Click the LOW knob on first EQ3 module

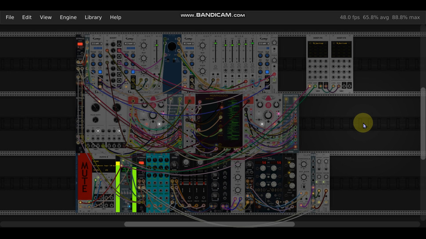144,46
